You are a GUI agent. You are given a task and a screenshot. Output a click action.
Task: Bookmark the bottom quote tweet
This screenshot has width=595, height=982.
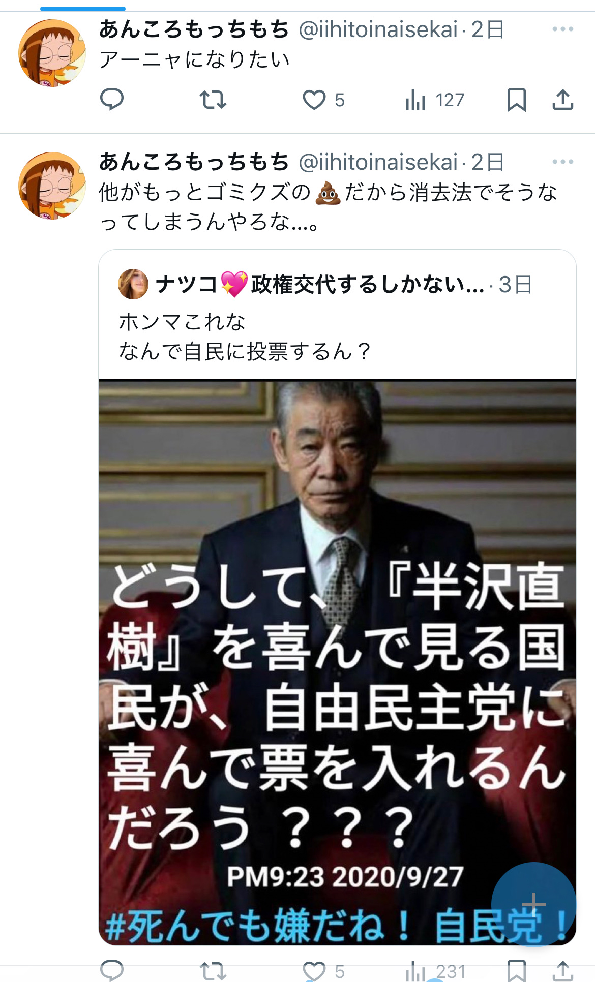tap(516, 970)
